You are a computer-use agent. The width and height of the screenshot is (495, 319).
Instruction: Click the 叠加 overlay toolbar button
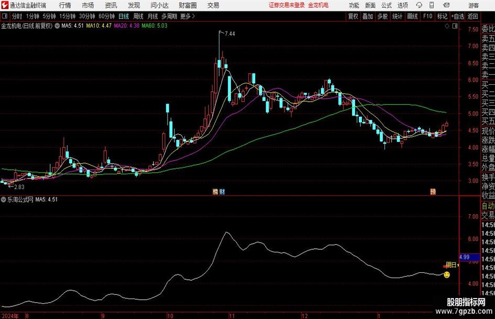point(368,16)
